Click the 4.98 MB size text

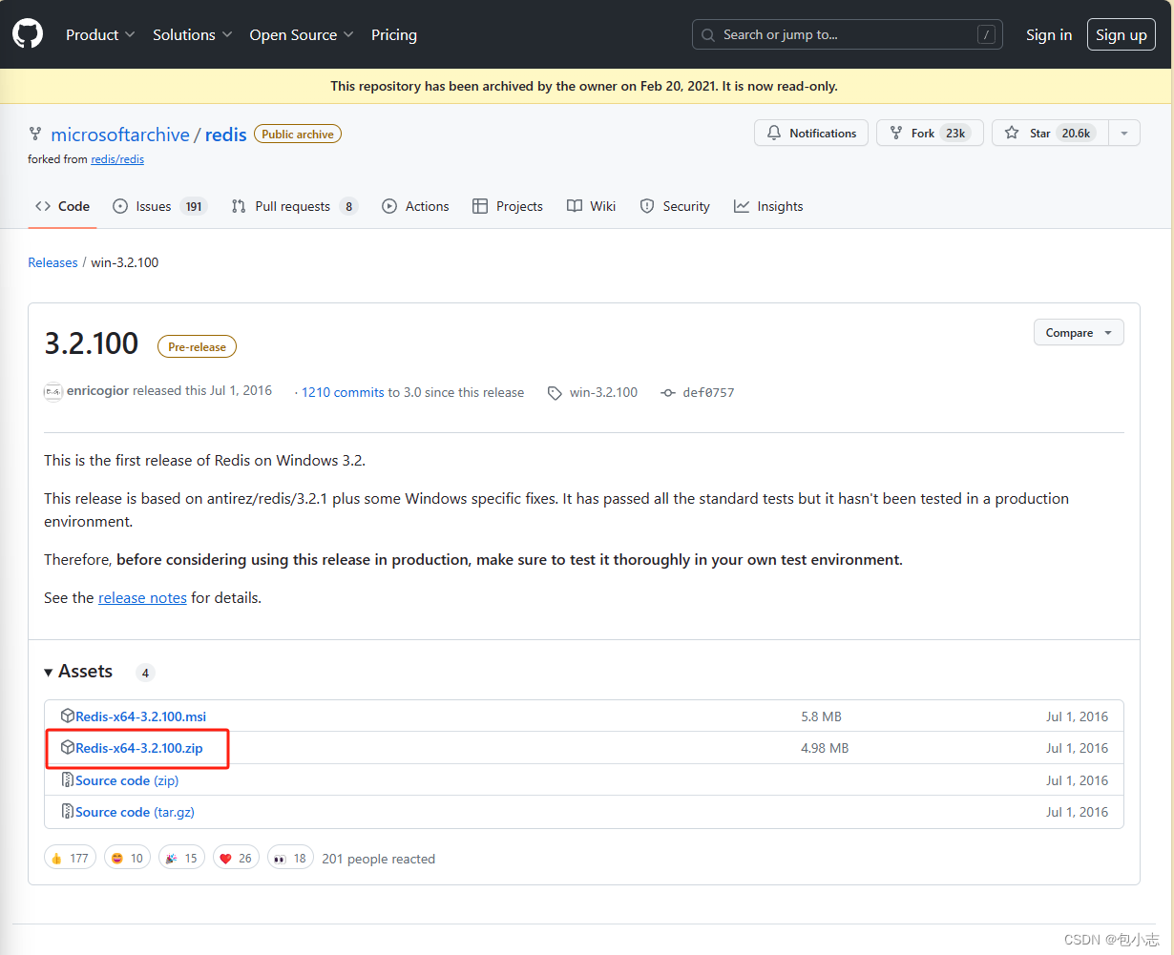pyautogui.click(x=825, y=748)
